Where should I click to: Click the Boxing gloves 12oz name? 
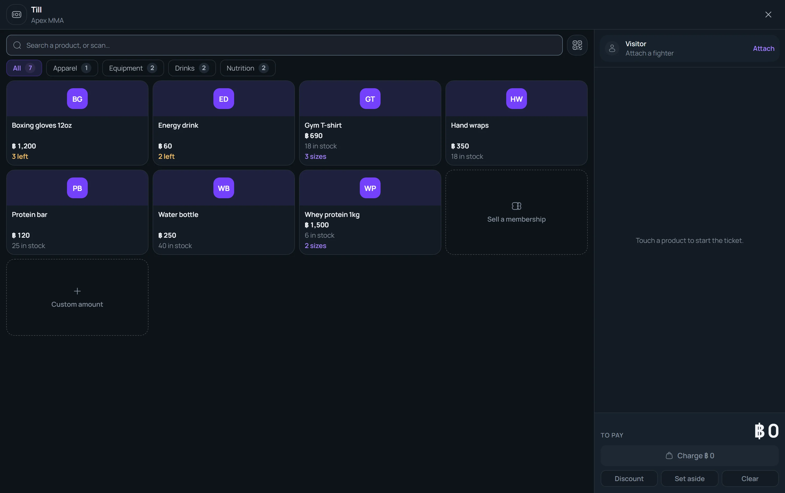tap(42, 125)
